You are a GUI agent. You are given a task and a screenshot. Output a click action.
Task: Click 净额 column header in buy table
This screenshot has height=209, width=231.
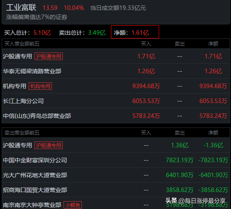pos(213,44)
